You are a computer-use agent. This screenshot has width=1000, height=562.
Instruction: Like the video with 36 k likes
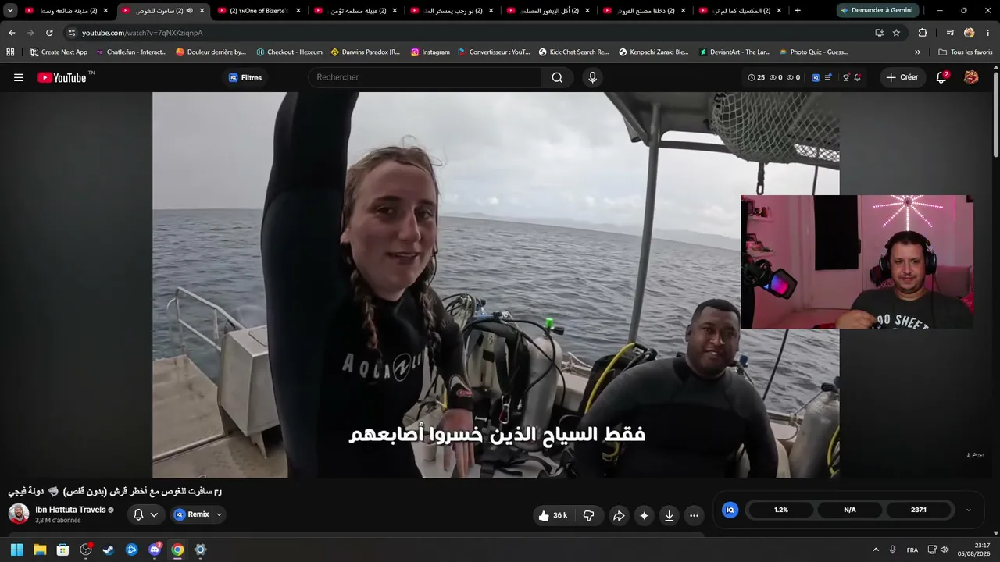pos(554,515)
